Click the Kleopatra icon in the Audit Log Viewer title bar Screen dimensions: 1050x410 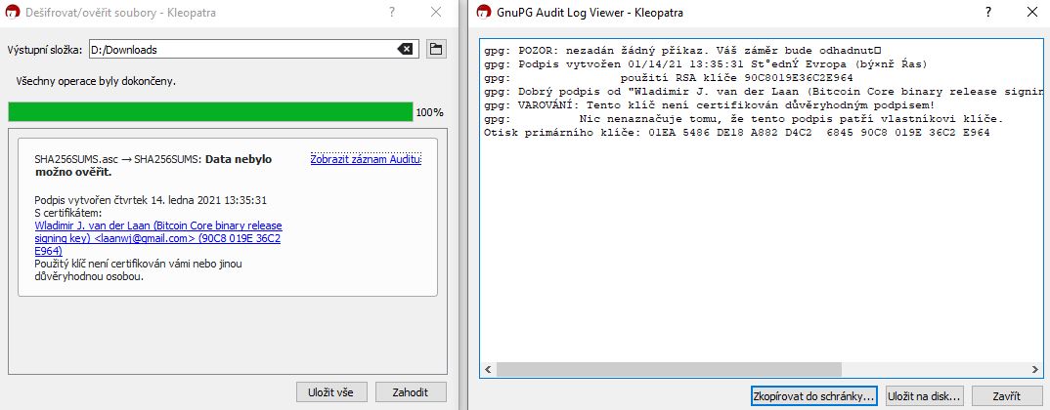pos(484,14)
